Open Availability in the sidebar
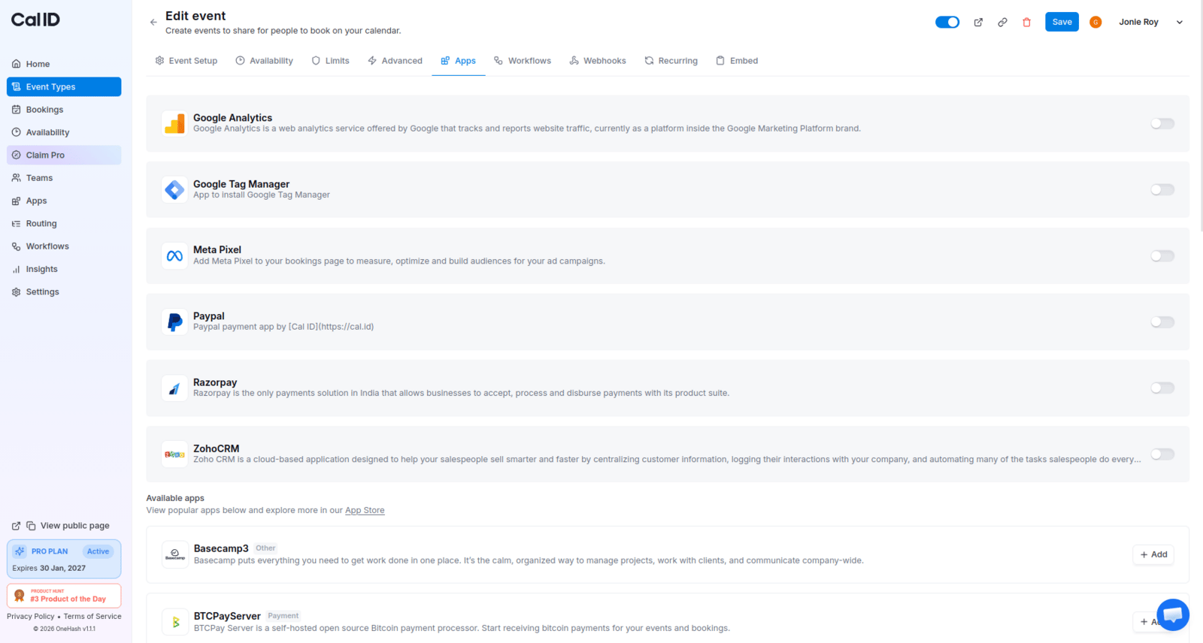 pos(64,132)
